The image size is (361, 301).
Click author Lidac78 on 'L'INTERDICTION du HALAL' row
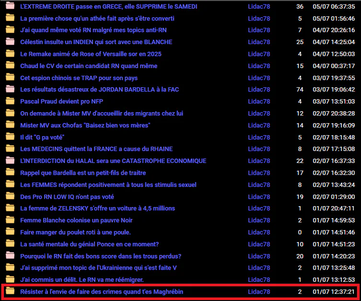coord(259,161)
